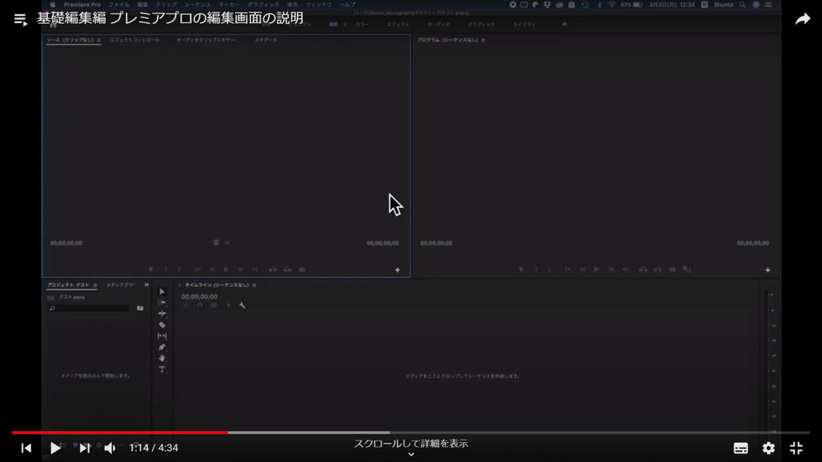Select the ライブラリ workspace tab
The image size is (822, 462).
point(525,24)
